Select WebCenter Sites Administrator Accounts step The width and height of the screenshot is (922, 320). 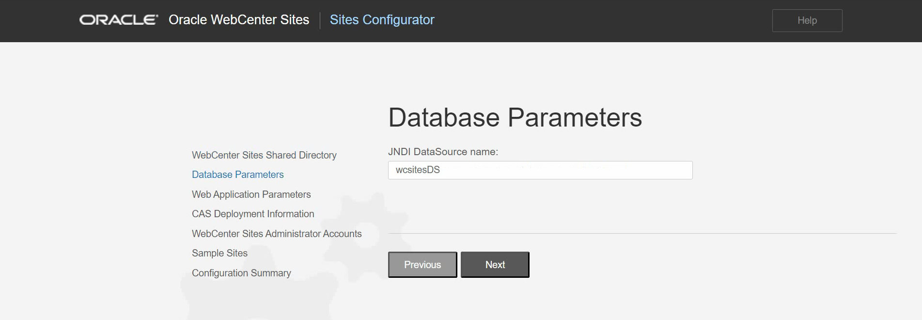(x=276, y=234)
